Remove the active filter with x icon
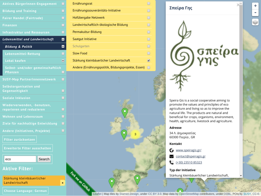This screenshot has height=196, width=261. tap(63, 183)
